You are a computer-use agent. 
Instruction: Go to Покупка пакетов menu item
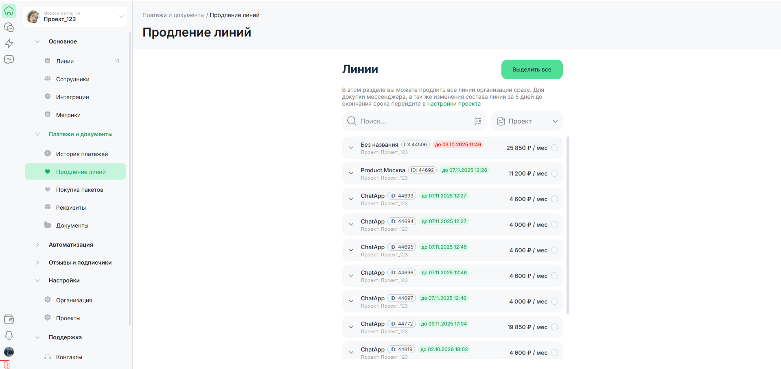(x=79, y=190)
